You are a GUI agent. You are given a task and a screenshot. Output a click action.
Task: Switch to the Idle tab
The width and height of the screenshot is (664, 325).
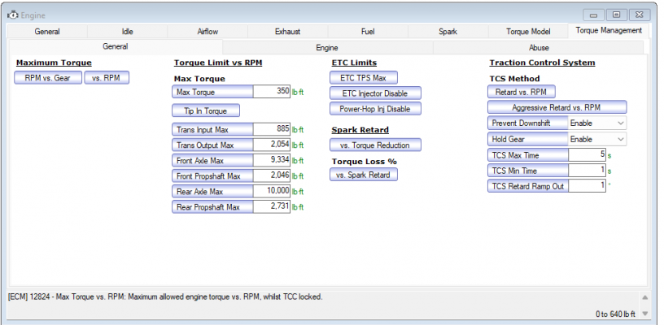[127, 32]
